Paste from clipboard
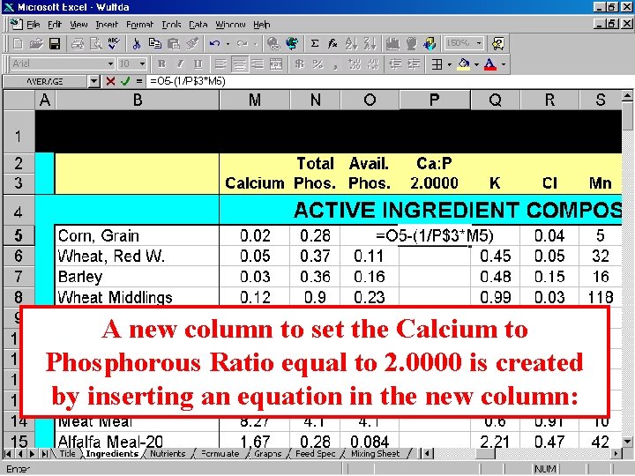The image size is (635, 476). pos(174,43)
